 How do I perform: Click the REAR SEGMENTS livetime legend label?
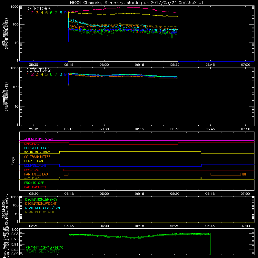point(43,251)
